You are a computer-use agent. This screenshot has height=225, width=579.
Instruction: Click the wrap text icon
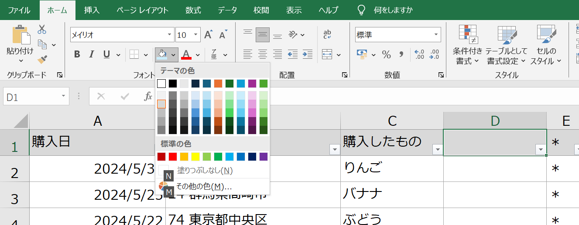tap(327, 34)
